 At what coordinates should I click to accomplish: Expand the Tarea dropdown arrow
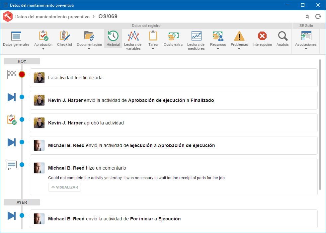153,49
